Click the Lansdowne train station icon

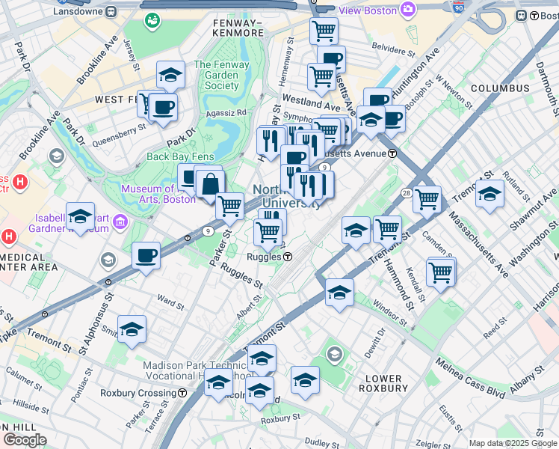[x=111, y=11]
